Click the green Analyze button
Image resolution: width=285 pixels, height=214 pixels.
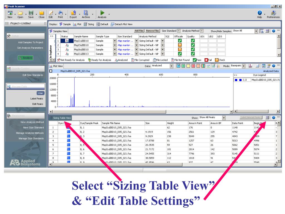click(x=26, y=58)
